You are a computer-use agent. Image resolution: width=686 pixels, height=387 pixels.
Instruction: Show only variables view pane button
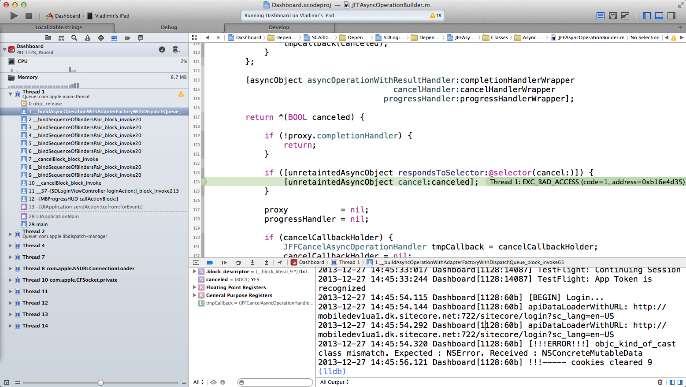672,382
